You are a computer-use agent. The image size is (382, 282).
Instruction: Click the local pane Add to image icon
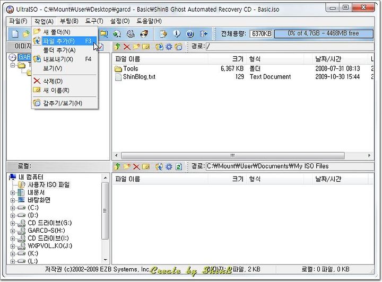click(159, 166)
